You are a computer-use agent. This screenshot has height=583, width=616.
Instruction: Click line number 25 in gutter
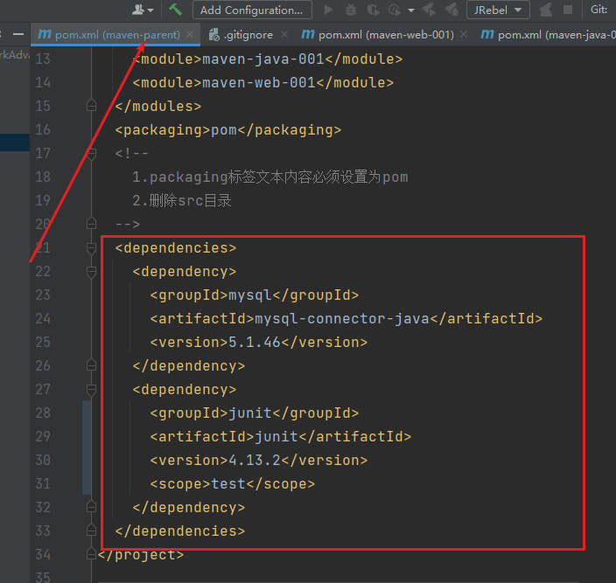pyautogui.click(x=43, y=342)
